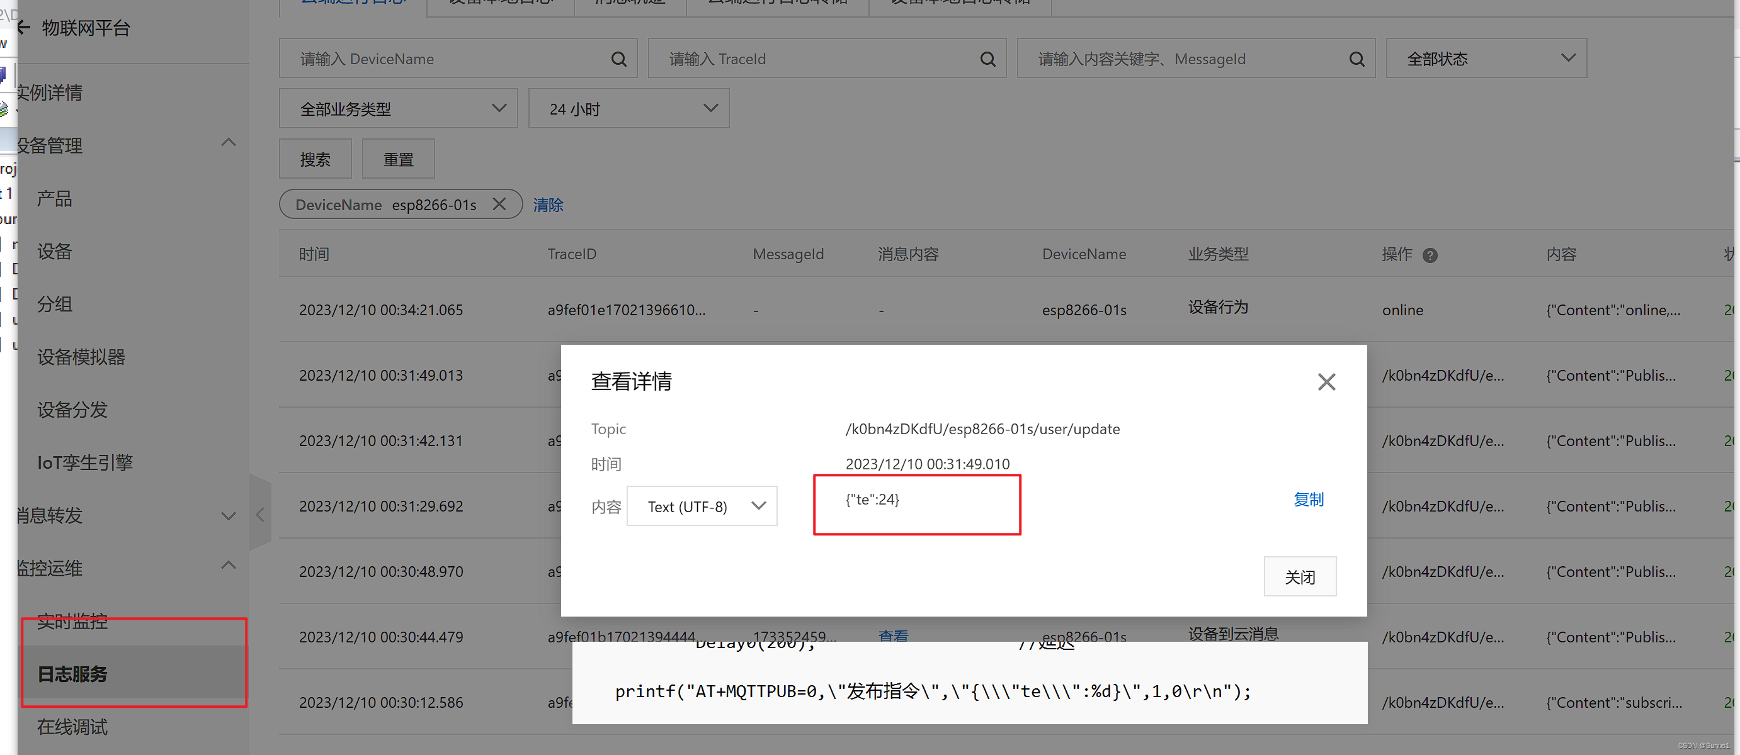Image resolution: width=1740 pixels, height=755 pixels.
Task: Click the timestamp 2023/12/10 00:31:42.131
Action: tap(381, 441)
